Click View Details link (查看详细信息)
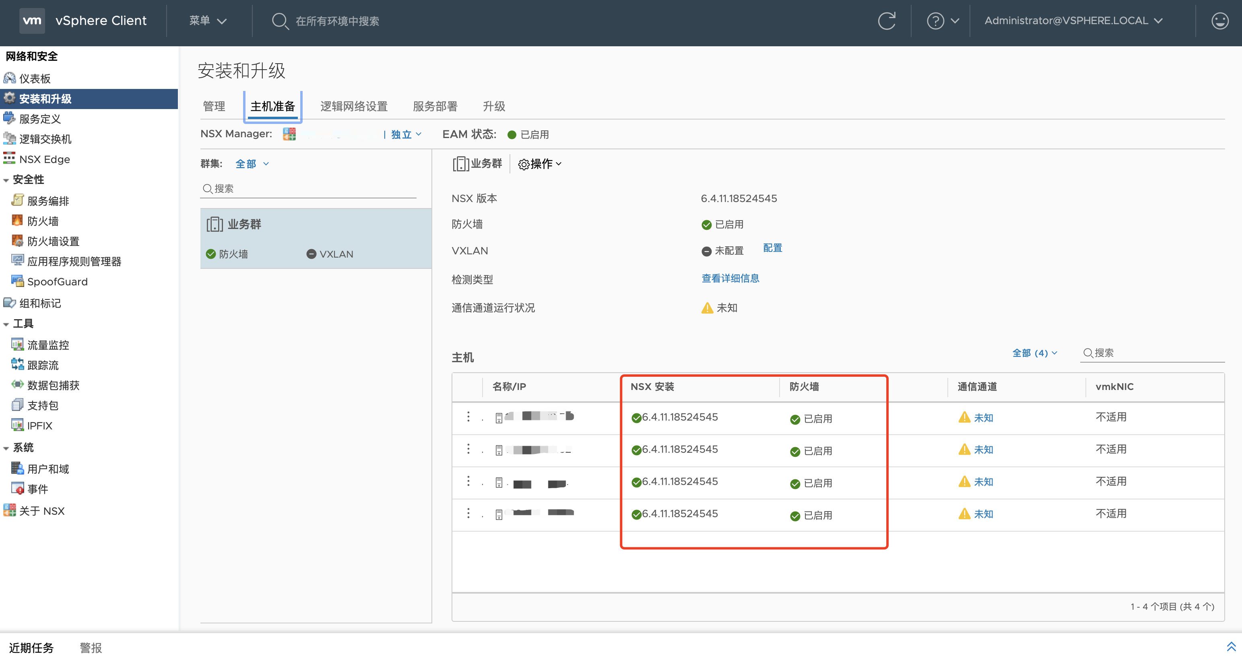This screenshot has width=1242, height=656. (x=730, y=278)
